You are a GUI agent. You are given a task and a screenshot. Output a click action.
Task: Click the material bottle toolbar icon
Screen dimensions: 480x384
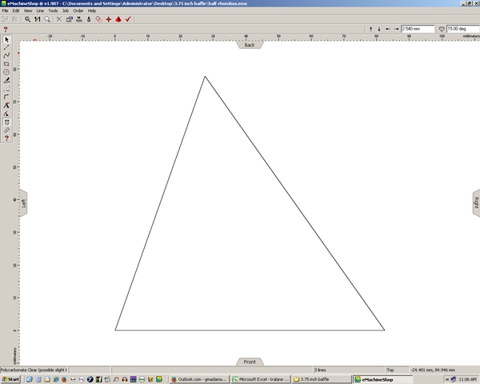pyautogui.click(x=89, y=19)
